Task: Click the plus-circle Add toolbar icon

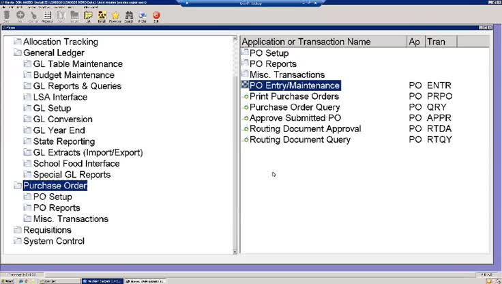Action: pos(20,15)
